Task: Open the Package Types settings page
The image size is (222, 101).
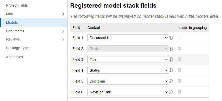Action: [x=18, y=48]
